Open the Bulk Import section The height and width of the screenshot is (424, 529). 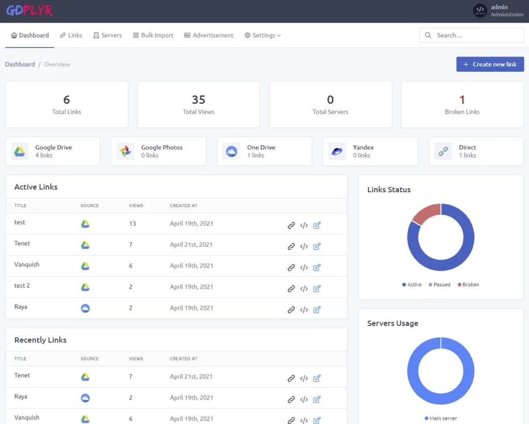(x=153, y=35)
